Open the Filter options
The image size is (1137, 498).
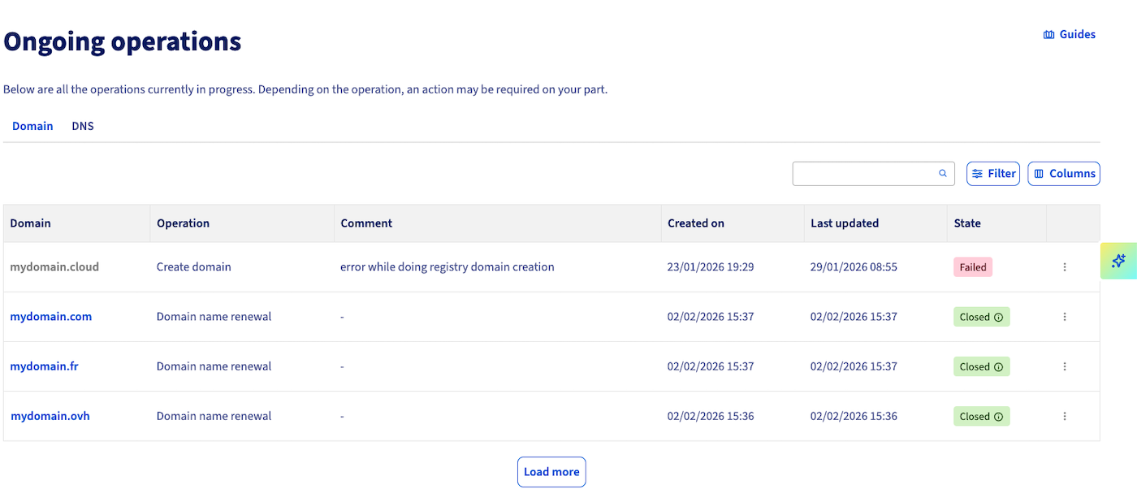pyautogui.click(x=992, y=173)
